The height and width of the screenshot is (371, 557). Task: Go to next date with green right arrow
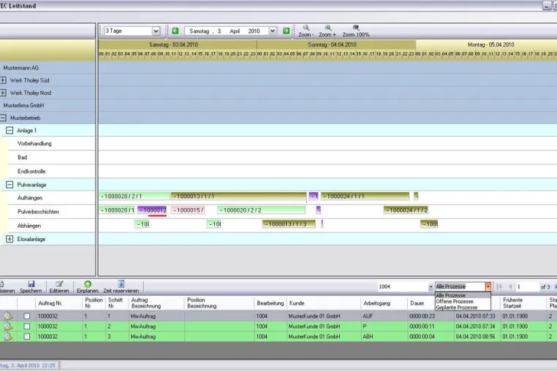286,31
